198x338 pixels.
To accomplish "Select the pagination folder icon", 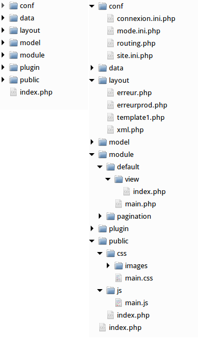I will 111,216.
